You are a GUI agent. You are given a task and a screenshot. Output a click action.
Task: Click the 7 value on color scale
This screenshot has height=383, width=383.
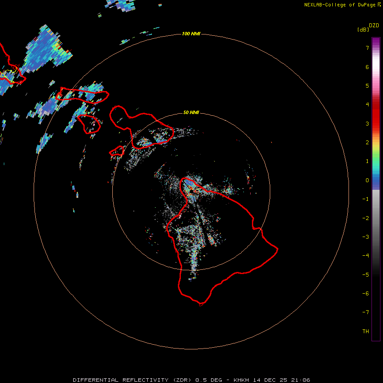367,48
